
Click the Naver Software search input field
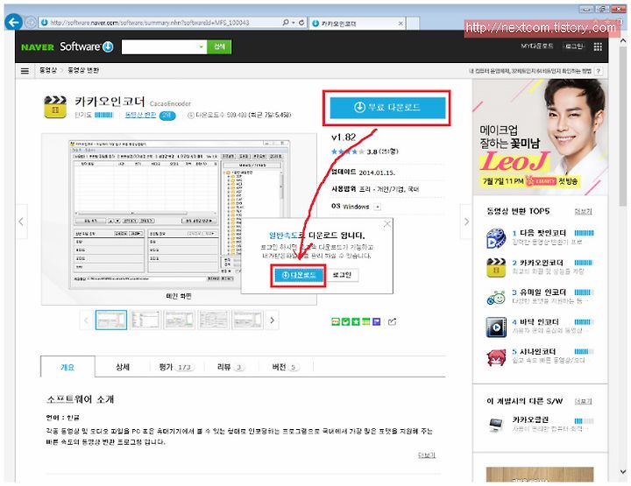(160, 47)
